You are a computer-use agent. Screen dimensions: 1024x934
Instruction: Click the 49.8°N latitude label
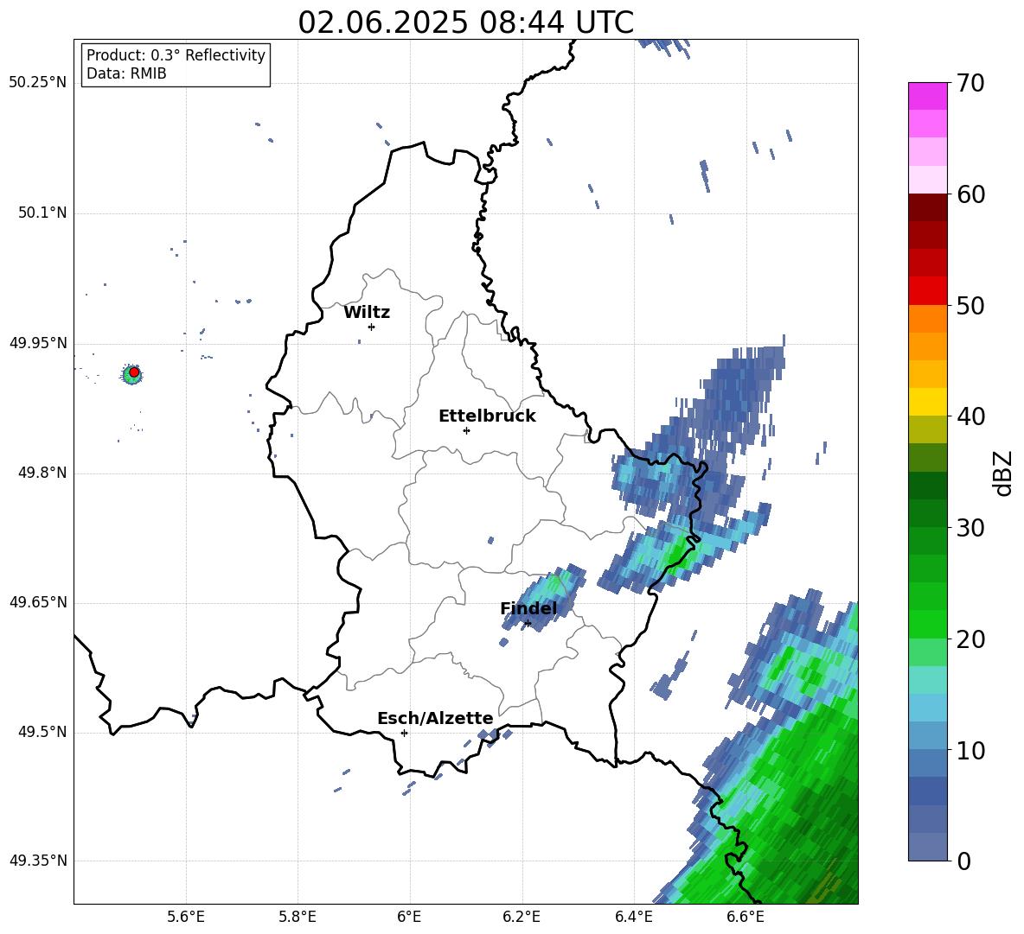[42, 473]
